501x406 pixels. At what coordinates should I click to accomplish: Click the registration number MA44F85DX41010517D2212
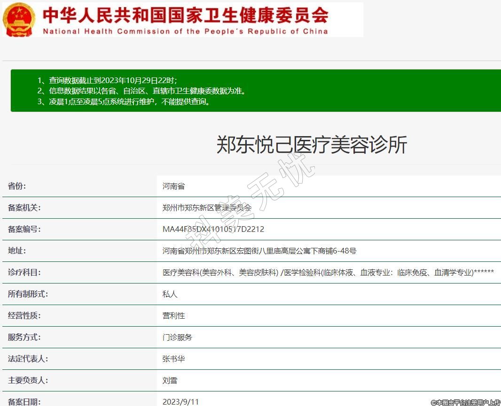213,230
